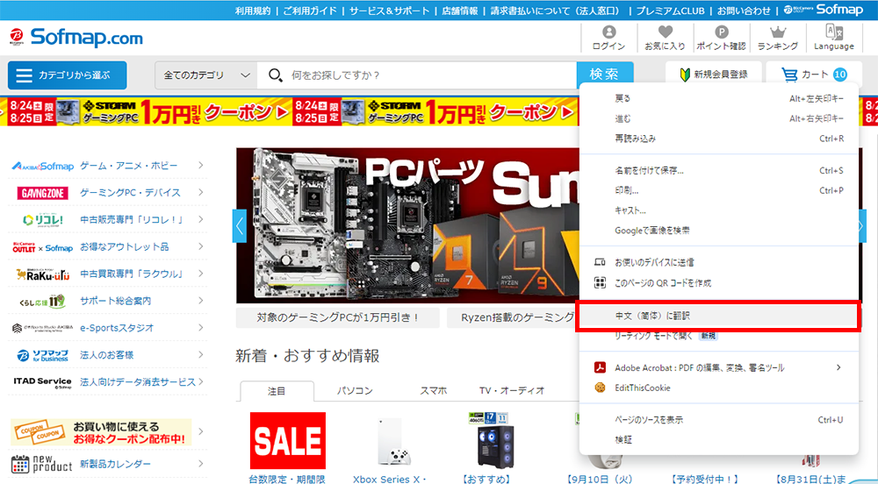The height and width of the screenshot is (484, 878).
Task: Switch to TV・オーディオ tab
Action: (512, 391)
